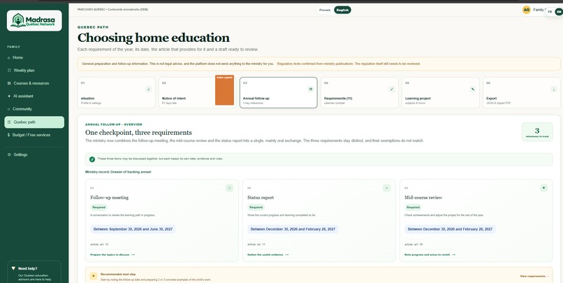Screen dimensions: 563x283
Task: Follow the Prepare the topics to discuss link
Action: pyautogui.click(x=112, y=254)
